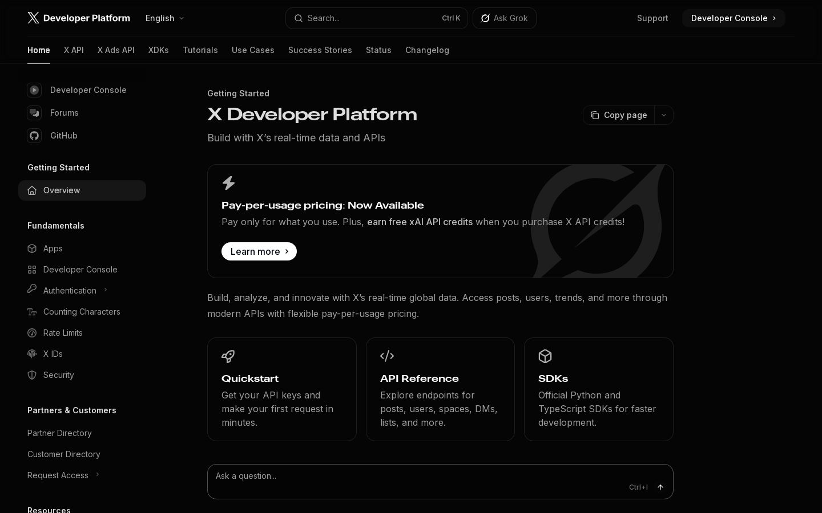Viewport: 822px width, 513px height.
Task: Select the Home tab
Action: [x=39, y=50]
